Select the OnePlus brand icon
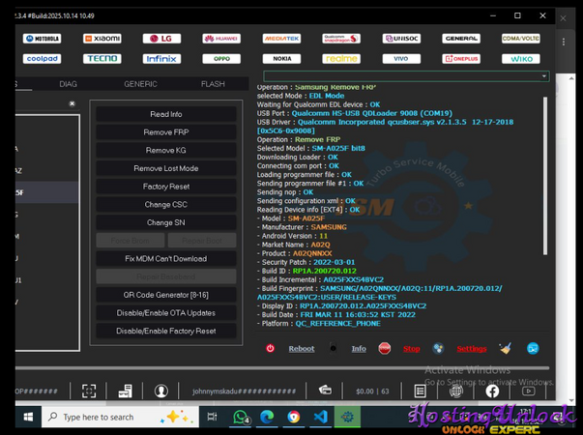 (x=461, y=59)
